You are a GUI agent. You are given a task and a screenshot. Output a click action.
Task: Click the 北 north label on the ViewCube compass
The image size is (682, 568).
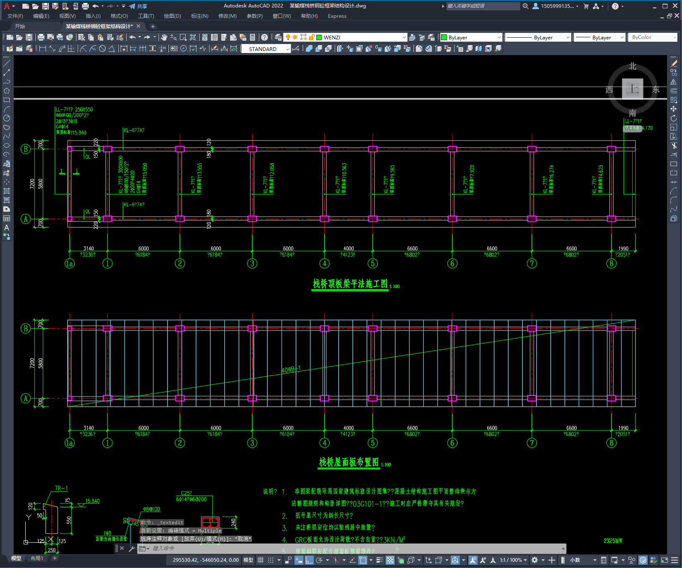tap(633, 66)
